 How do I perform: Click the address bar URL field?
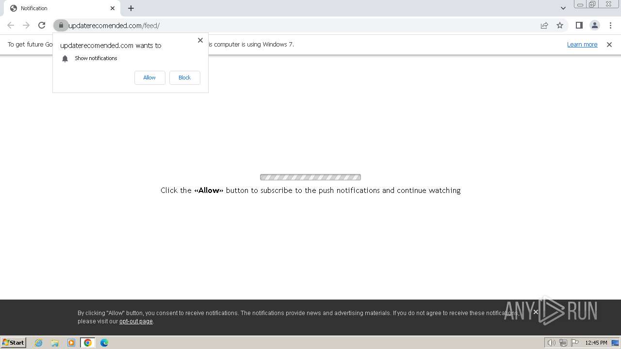[301, 25]
